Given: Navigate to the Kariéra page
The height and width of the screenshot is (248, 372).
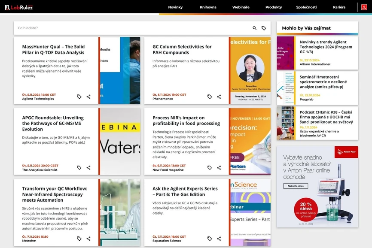Looking at the screenshot, I should point(339,7).
